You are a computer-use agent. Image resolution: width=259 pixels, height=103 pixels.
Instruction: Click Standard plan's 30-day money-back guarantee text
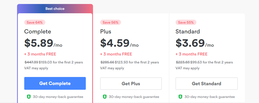(210, 97)
